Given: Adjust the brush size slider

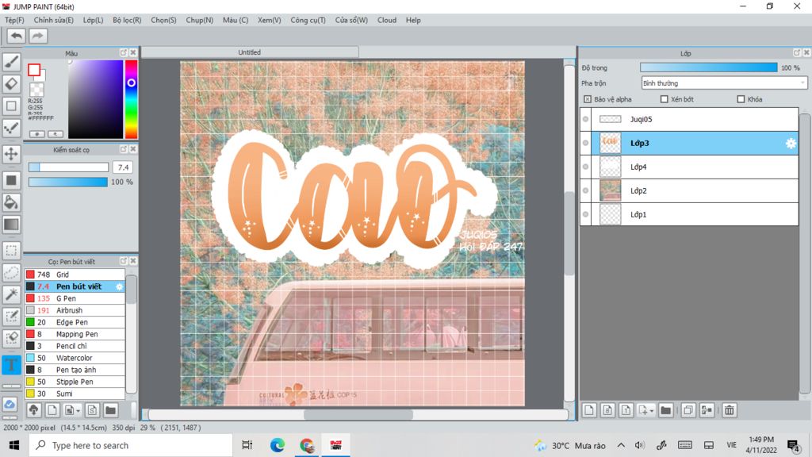Looking at the screenshot, I should [x=68, y=167].
